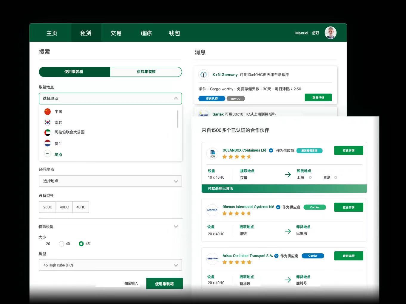This screenshot has height=304, width=406.
Task: Remove the 上海 destination chip
Action: click(310, 177)
